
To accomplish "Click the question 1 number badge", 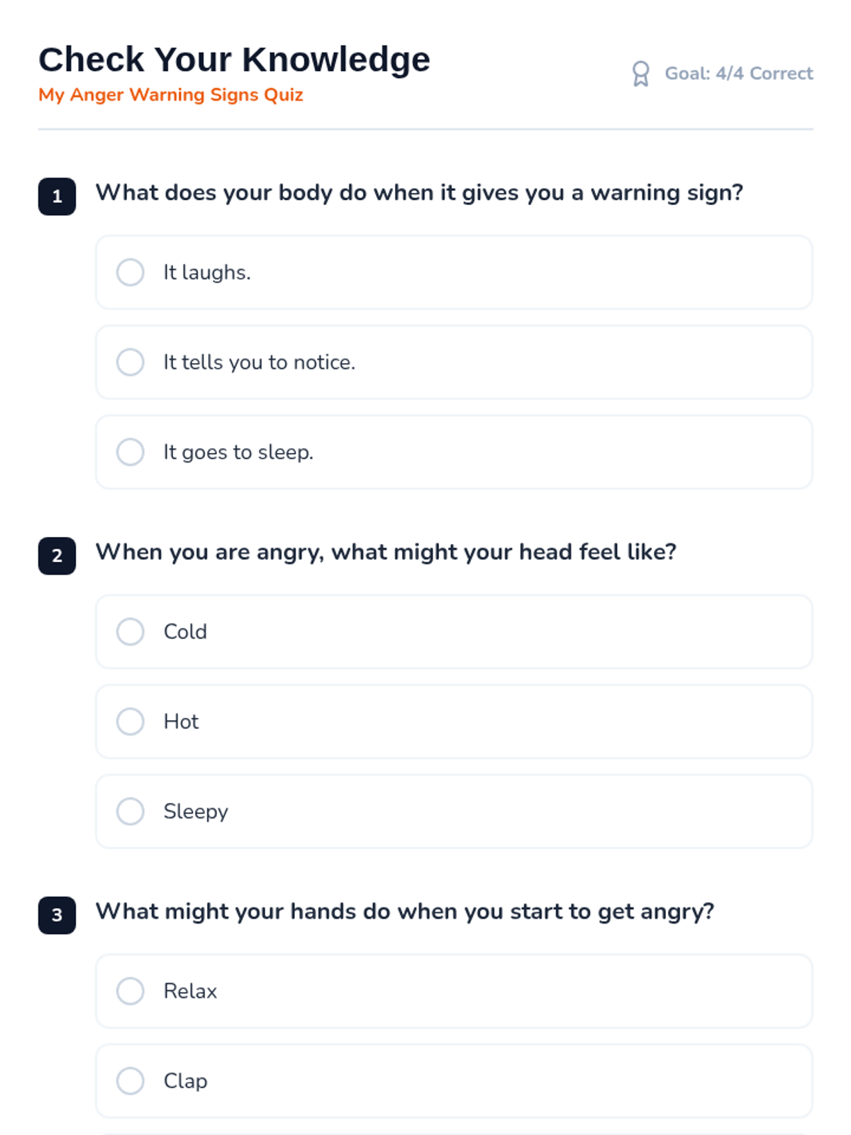I will click(x=57, y=196).
